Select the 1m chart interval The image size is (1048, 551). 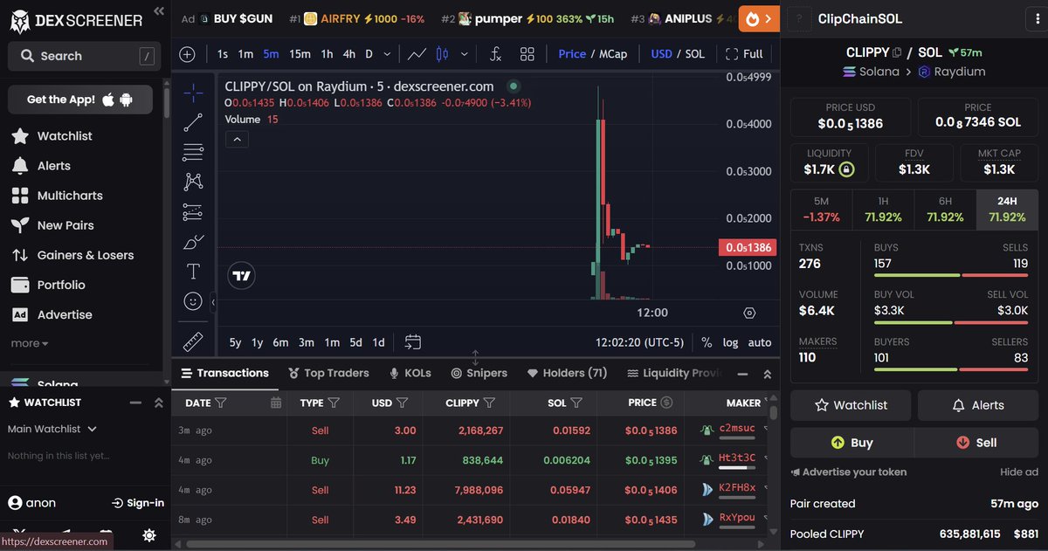click(245, 54)
